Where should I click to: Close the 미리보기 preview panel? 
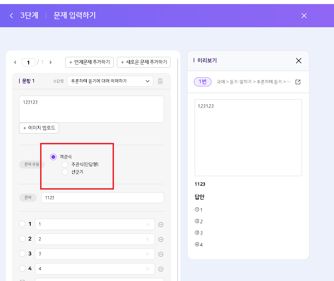[x=299, y=61]
